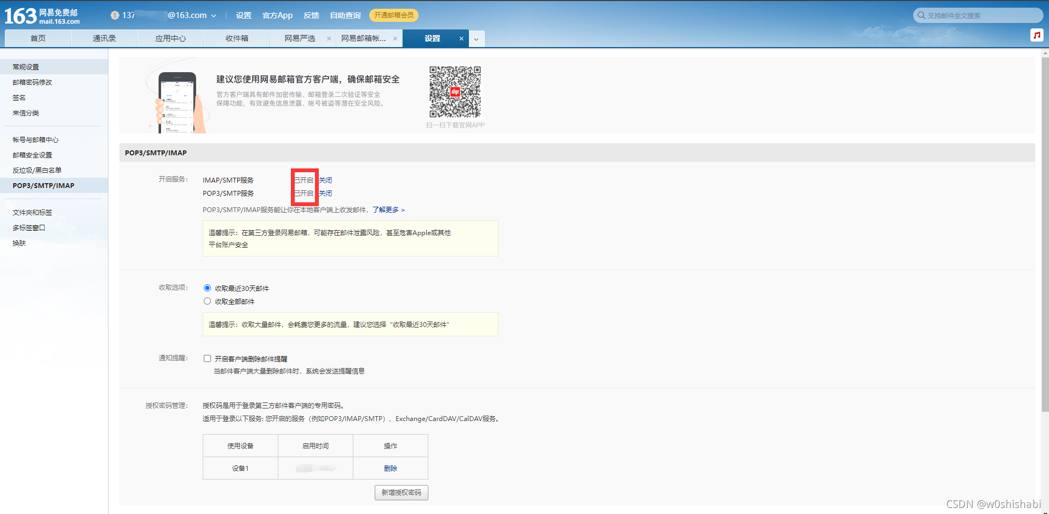Viewport: 1049px width, 514px height.
Task: Click 已开启 for IMAP/SMTP服务
Action: 303,180
